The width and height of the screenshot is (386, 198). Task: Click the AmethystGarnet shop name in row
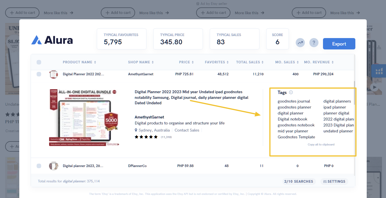click(141, 74)
